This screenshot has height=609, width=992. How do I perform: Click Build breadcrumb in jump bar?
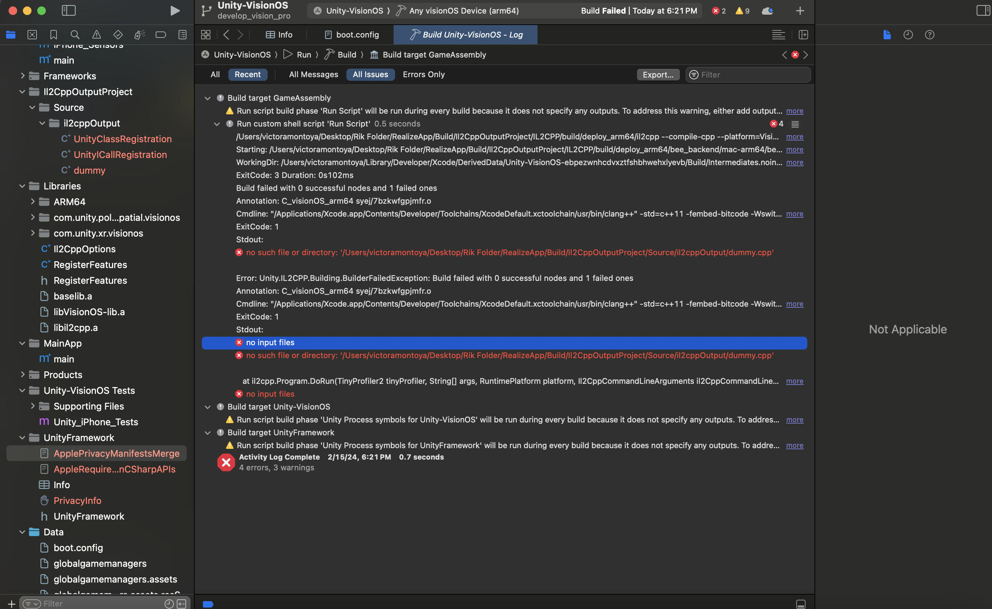341,55
